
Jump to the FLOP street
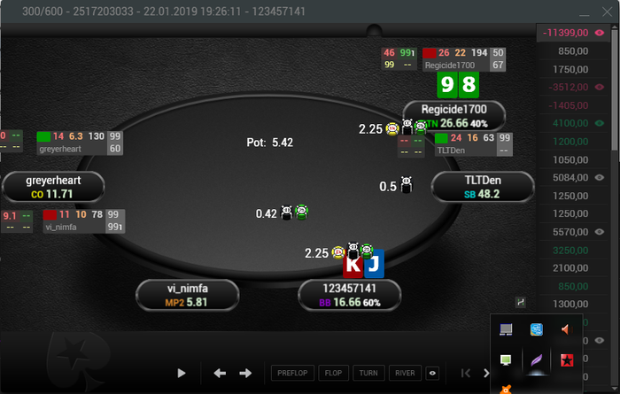[x=333, y=373]
